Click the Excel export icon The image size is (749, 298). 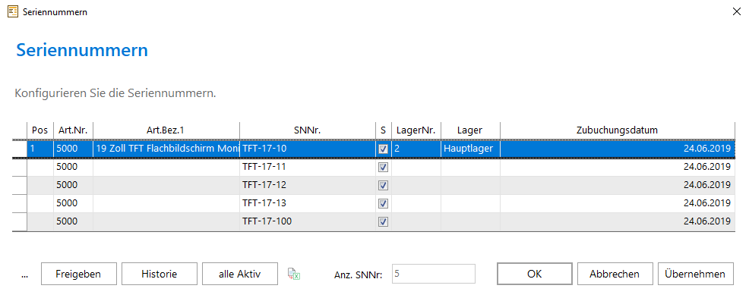293,274
